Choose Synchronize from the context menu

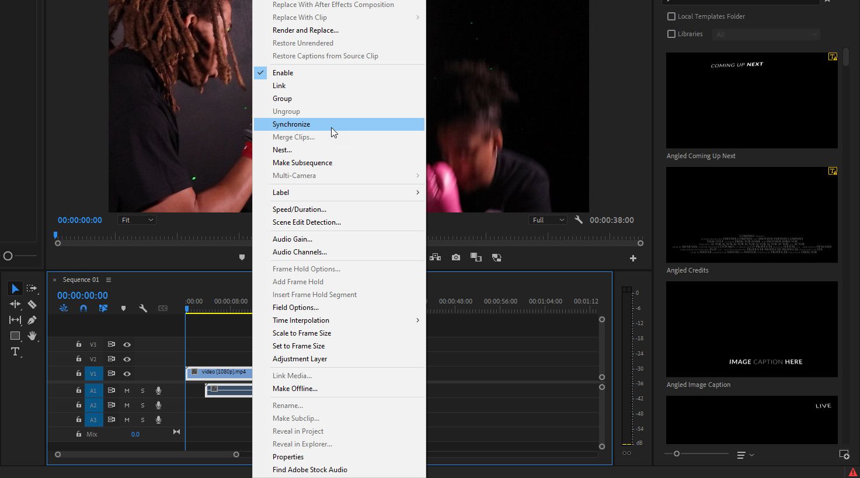click(x=291, y=124)
